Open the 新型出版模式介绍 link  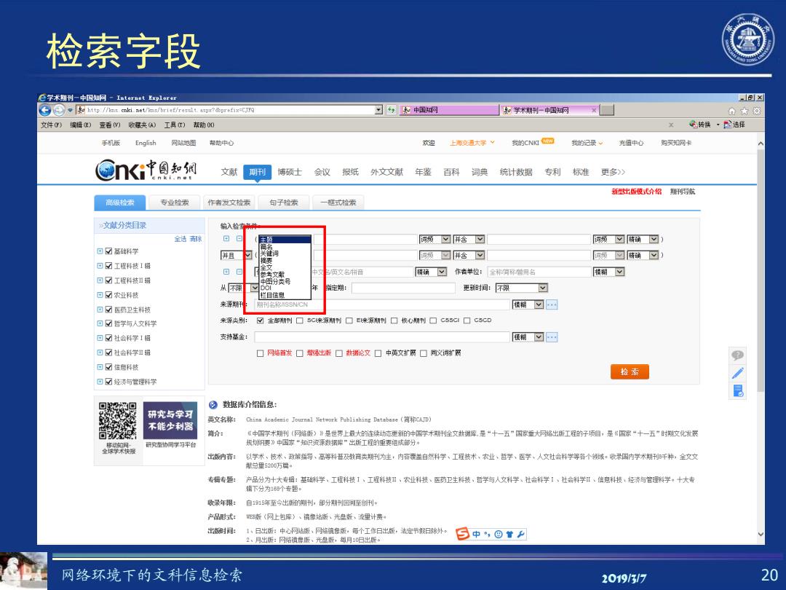[x=637, y=192]
